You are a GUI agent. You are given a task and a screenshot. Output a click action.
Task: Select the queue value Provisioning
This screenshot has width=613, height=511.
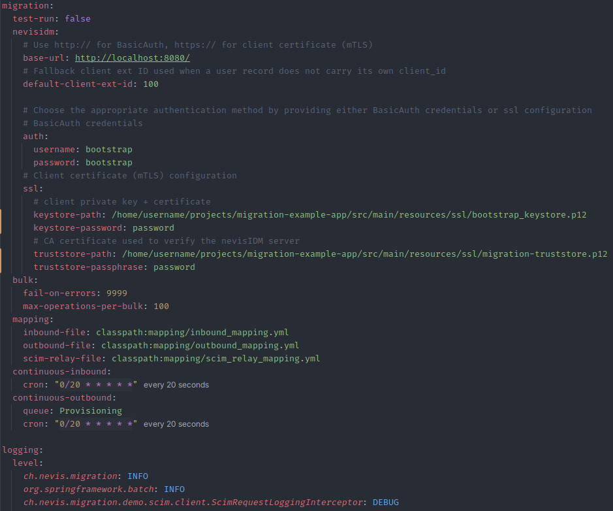[91, 411]
